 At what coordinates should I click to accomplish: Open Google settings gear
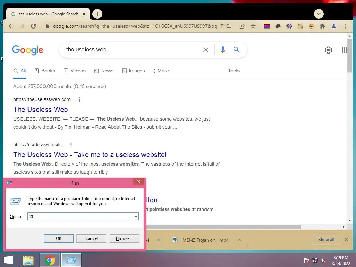tap(328, 50)
